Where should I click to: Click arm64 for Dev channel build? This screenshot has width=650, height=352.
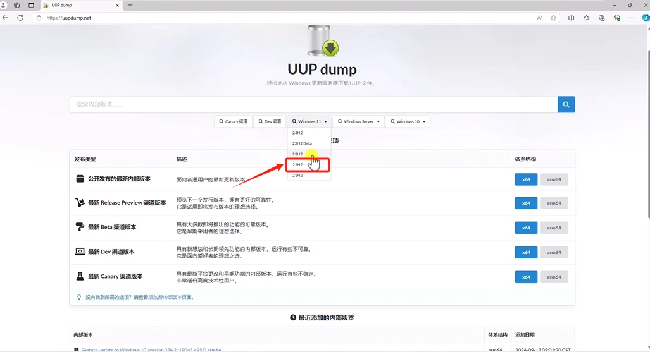[553, 252]
